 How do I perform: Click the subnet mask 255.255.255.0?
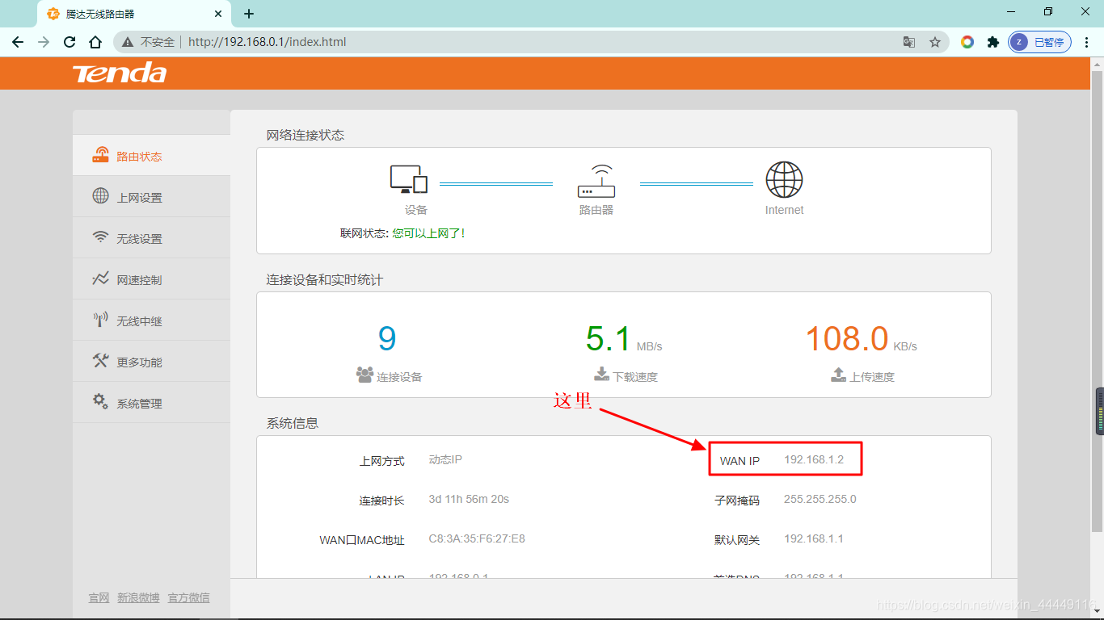pyautogui.click(x=820, y=499)
